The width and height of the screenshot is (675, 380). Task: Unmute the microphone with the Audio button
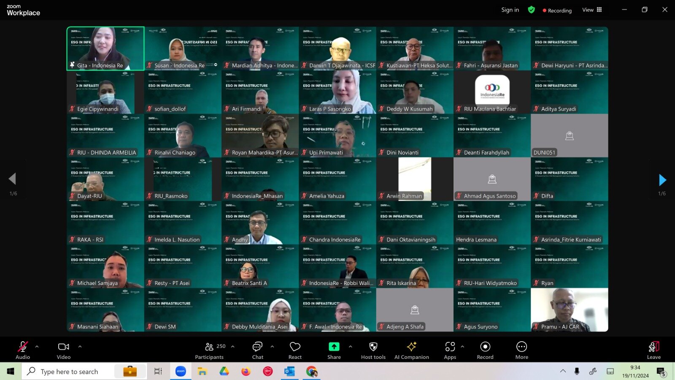tap(23, 350)
